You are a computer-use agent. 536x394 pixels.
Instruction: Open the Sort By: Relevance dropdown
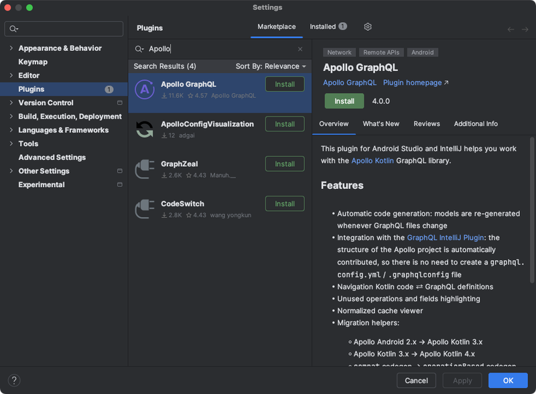[x=271, y=66]
